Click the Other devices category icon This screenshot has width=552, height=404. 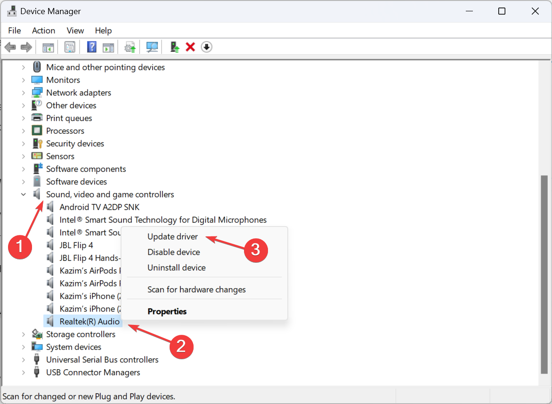click(x=37, y=105)
